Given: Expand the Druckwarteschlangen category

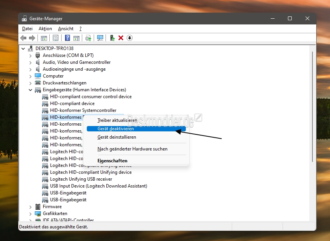Looking at the screenshot, I should point(31,83).
